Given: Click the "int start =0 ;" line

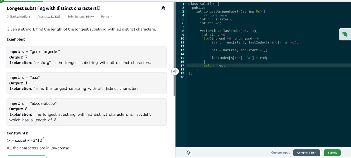Looking at the screenshot, I should (215, 34).
